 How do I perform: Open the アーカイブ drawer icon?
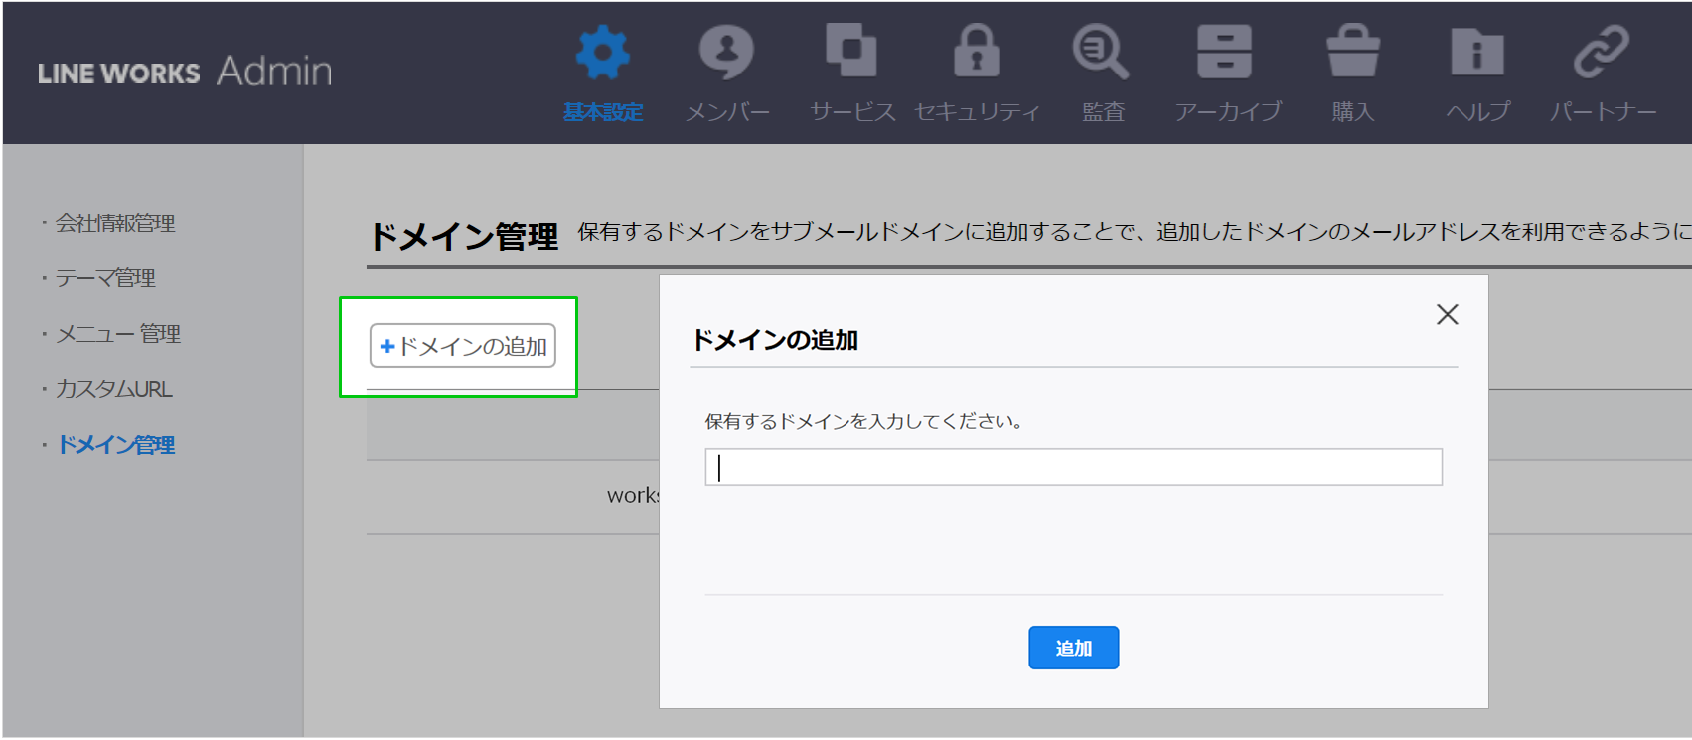tap(1224, 52)
